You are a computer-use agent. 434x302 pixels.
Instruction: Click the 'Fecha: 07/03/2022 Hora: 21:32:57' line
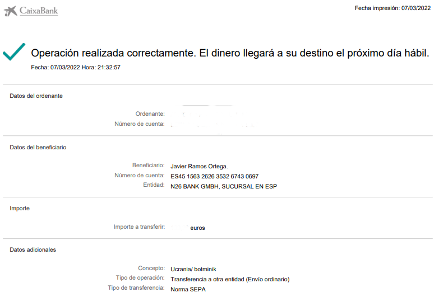click(76, 67)
